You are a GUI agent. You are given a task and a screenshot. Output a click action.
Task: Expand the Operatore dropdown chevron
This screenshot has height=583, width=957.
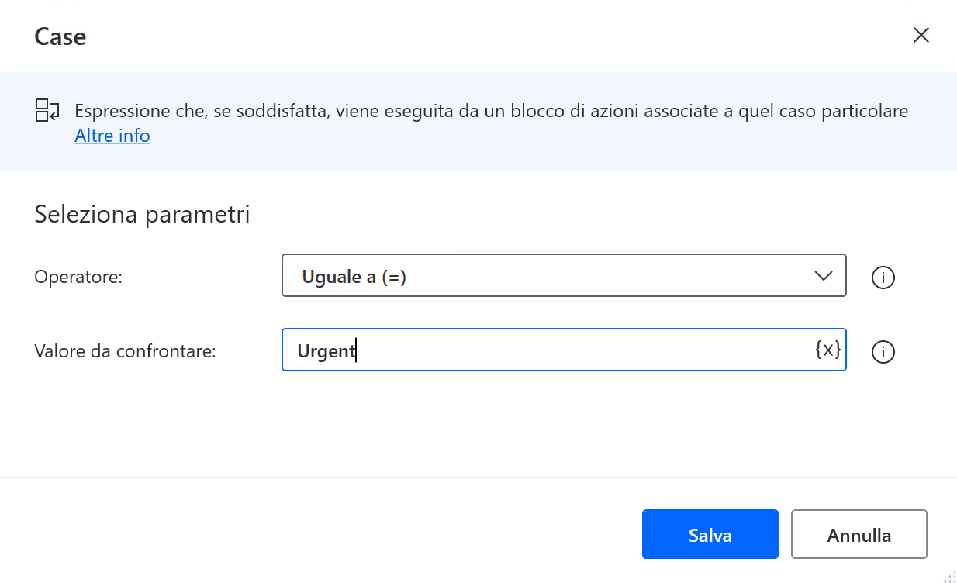click(x=823, y=275)
